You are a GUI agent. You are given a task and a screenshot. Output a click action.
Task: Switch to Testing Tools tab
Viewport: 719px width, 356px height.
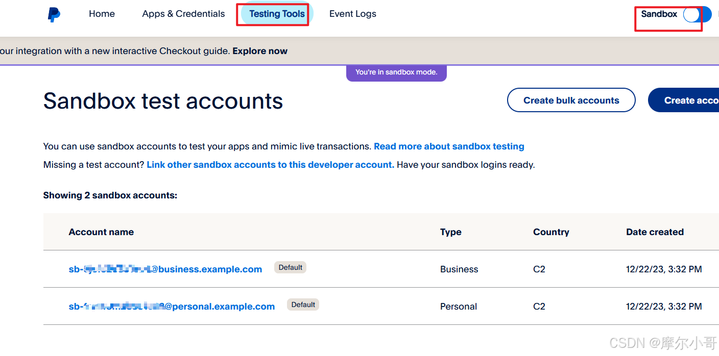coord(277,14)
